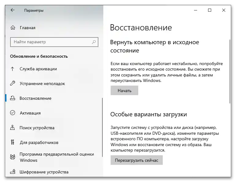Click the Восстановление page heading
The width and height of the screenshot is (236, 182).
(x=141, y=28)
